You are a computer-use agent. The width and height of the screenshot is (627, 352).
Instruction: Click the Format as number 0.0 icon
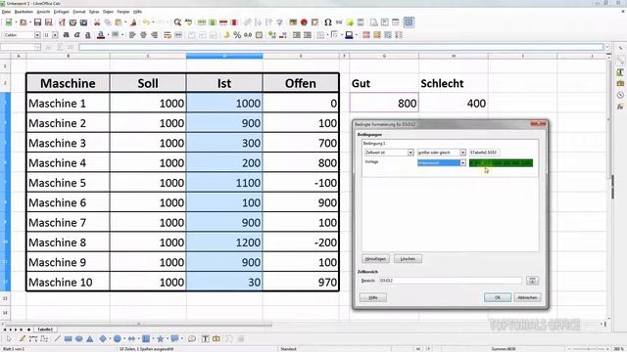[x=248, y=35]
